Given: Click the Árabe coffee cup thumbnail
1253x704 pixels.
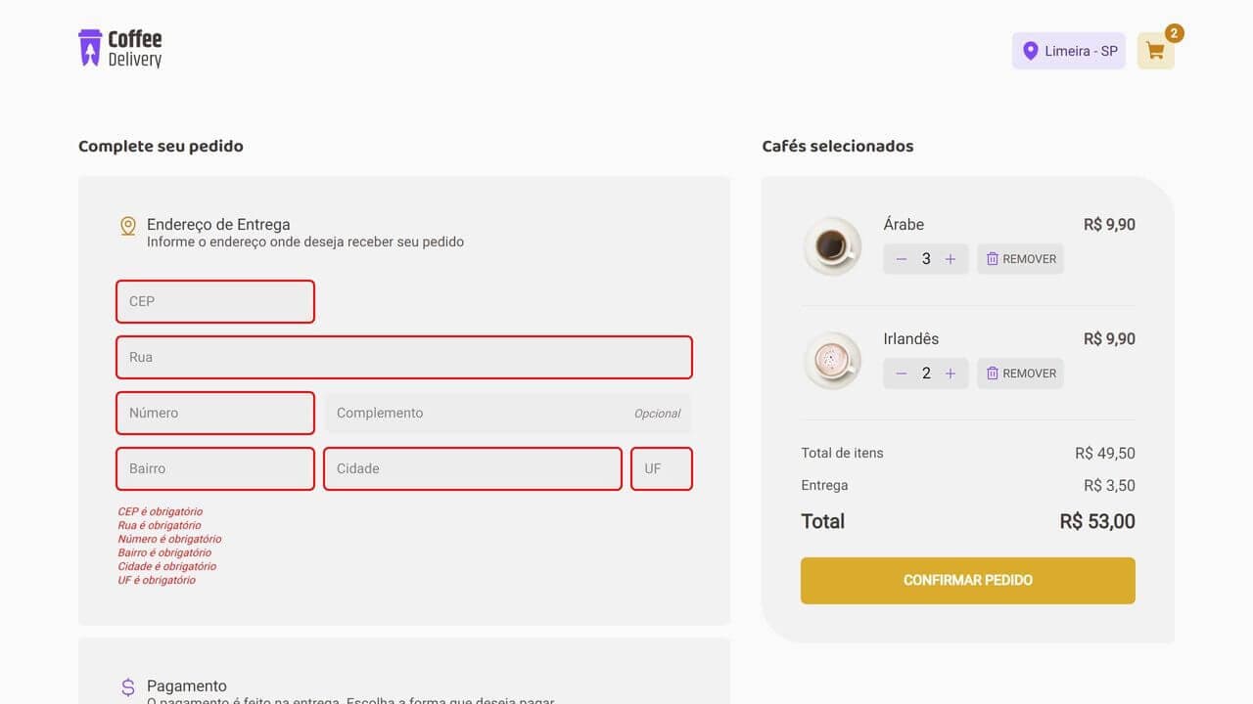Looking at the screenshot, I should (x=832, y=246).
